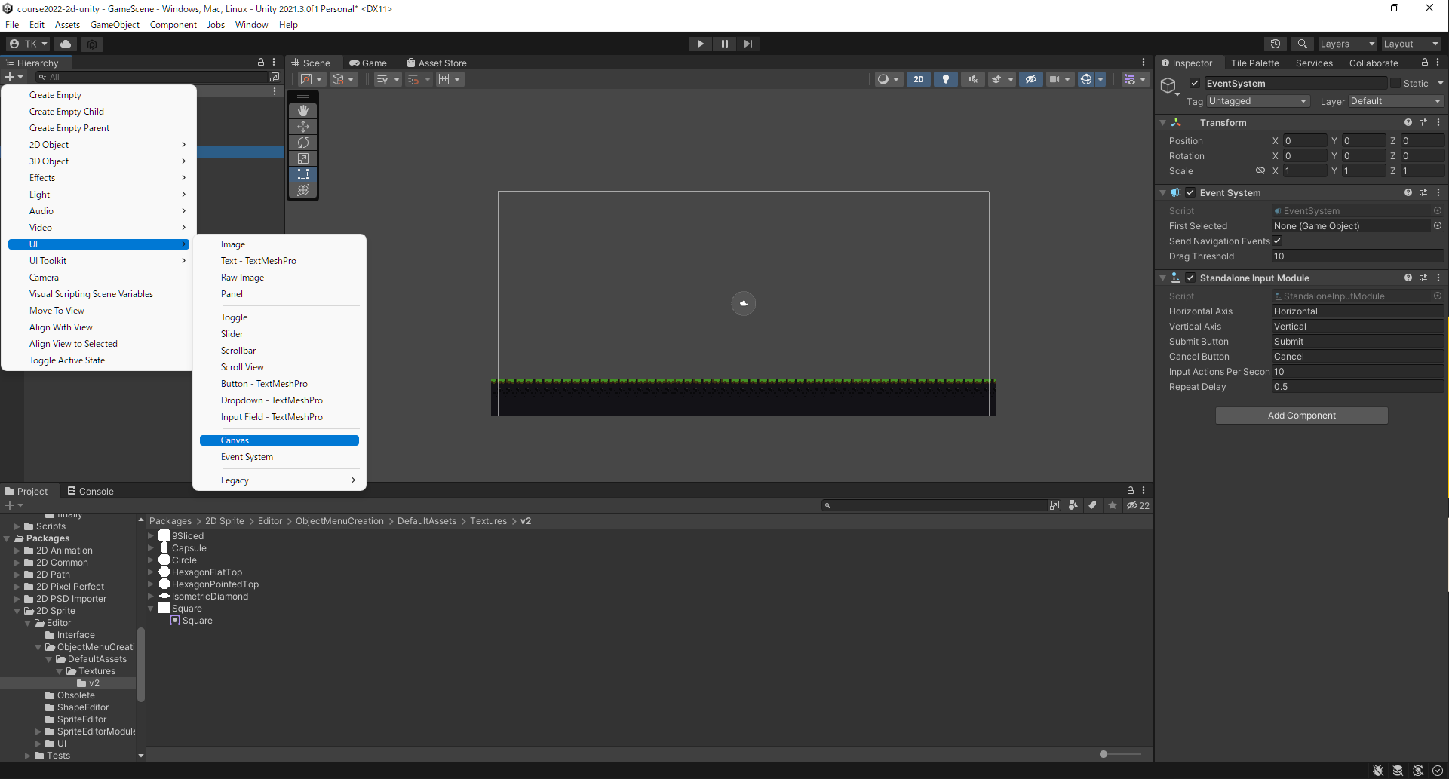Click the global search magnifier icon
Image resolution: width=1449 pixels, height=779 pixels.
(1302, 44)
